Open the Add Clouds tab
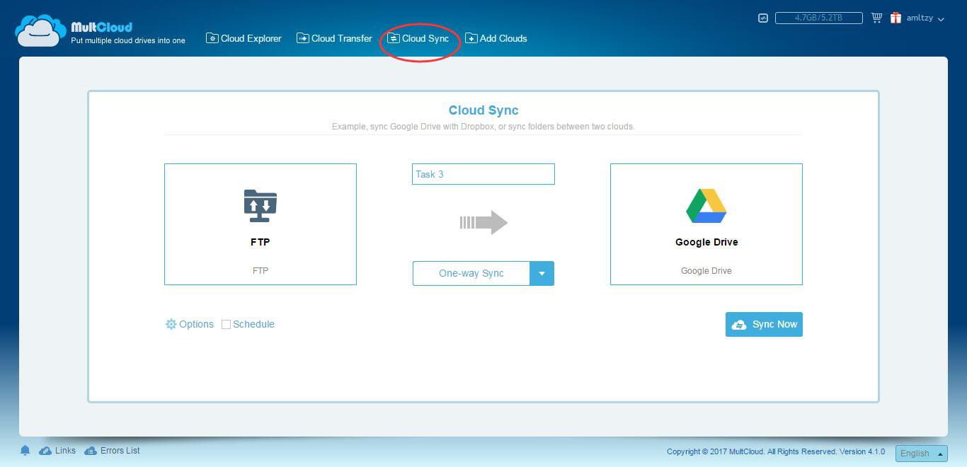The image size is (967, 467). [x=496, y=38]
